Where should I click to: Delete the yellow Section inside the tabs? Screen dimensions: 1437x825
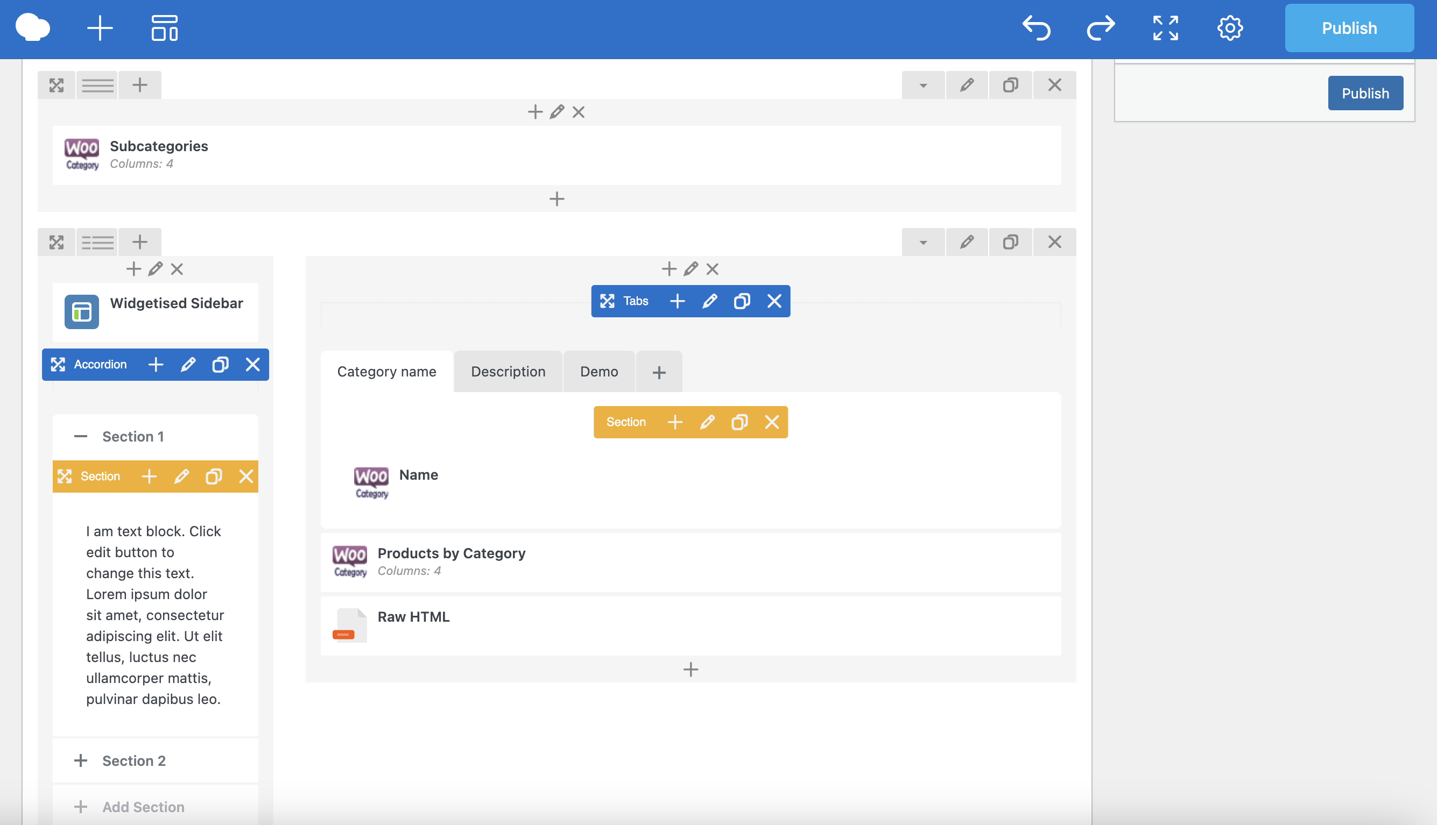(771, 422)
